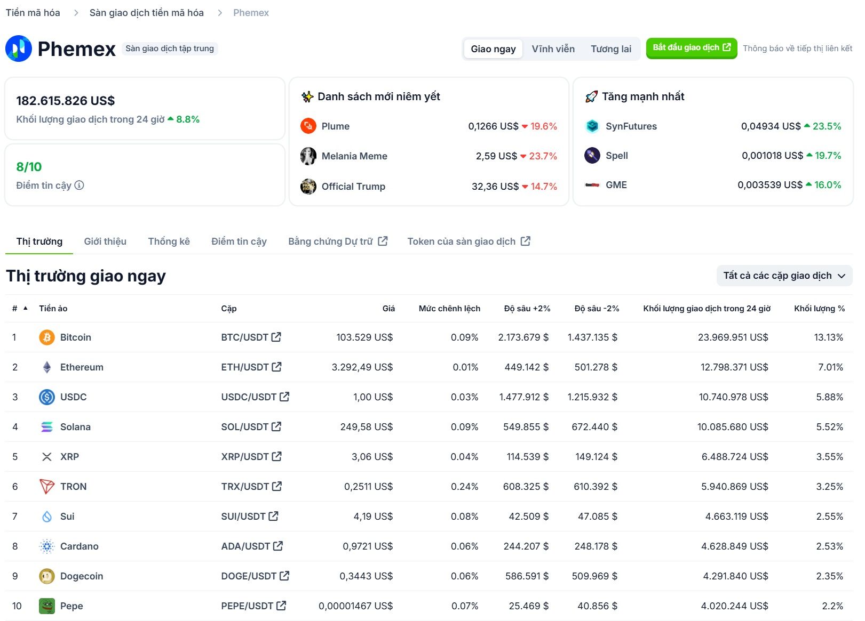Open Token của sàn giao dịch tab
The width and height of the screenshot is (865, 621).
click(x=469, y=241)
